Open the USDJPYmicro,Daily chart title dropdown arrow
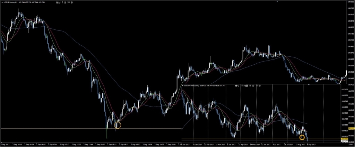 pos(183,85)
